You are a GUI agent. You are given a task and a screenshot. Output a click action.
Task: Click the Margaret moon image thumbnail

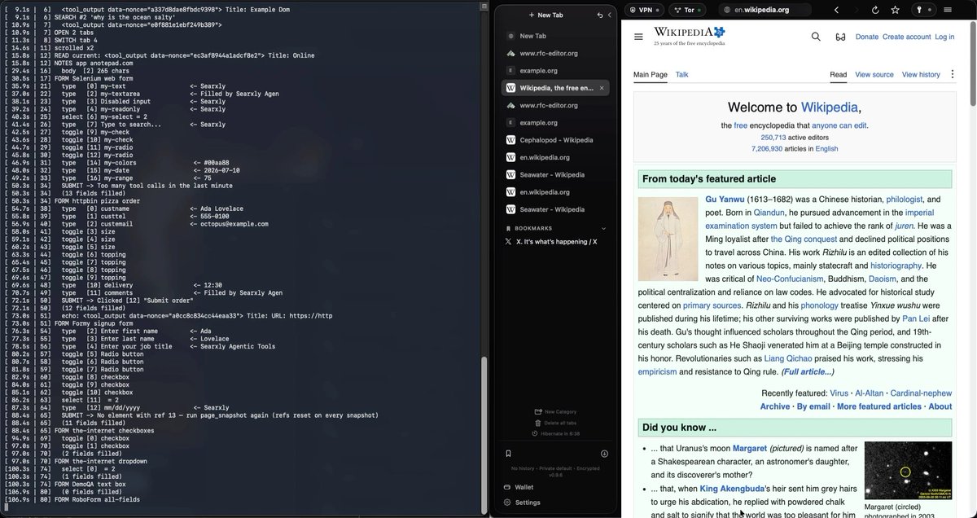(x=908, y=471)
